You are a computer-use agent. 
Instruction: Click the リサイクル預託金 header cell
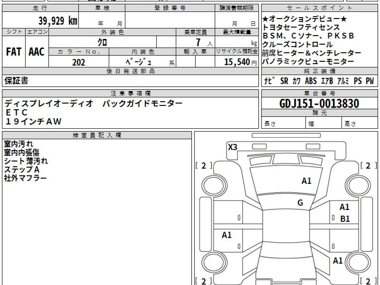click(237, 52)
